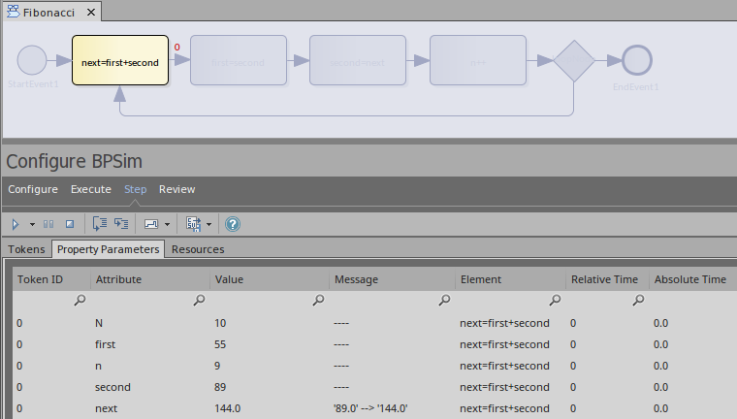
Task: Select the next=first+second task node in diagram
Action: (x=120, y=62)
